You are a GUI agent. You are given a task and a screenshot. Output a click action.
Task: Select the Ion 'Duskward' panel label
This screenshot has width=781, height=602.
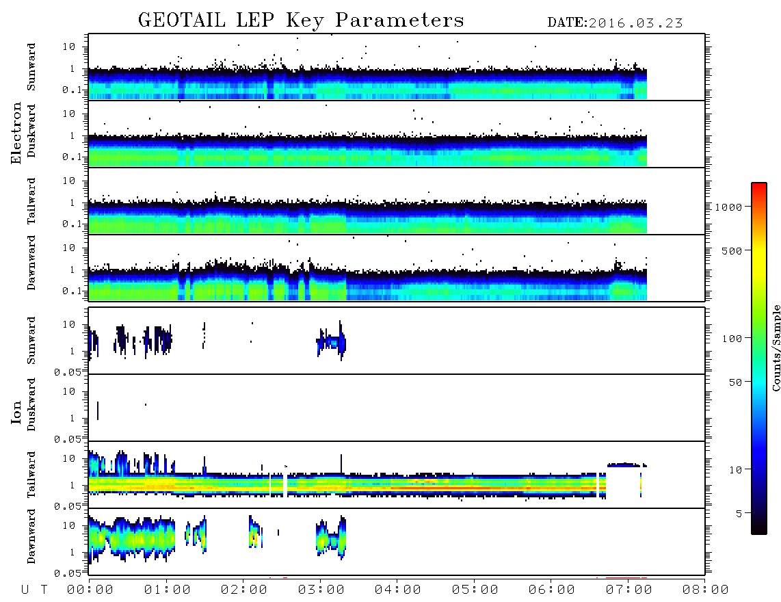point(31,404)
